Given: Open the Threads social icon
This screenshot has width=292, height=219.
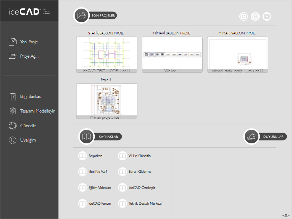Looking at the screenshot, I should click(255, 16).
